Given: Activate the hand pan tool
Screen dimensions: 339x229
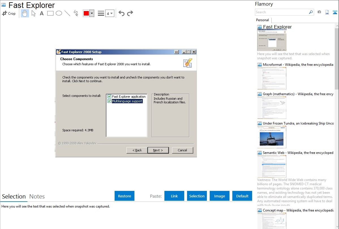Looking at the screenshot, I should (25, 13).
